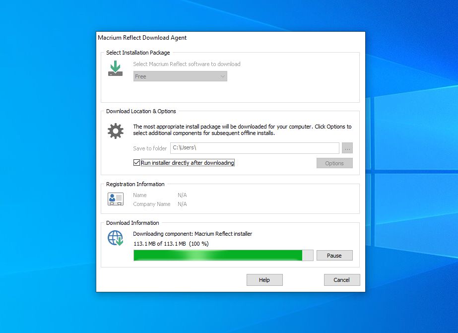
Task: Click Select Macrium Reflect software to download text
Action: pyautogui.click(x=187, y=64)
